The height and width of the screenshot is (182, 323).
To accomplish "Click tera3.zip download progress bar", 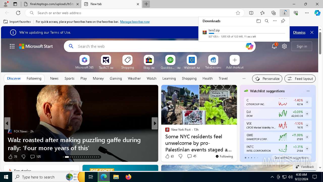I will click(x=247, y=33).
